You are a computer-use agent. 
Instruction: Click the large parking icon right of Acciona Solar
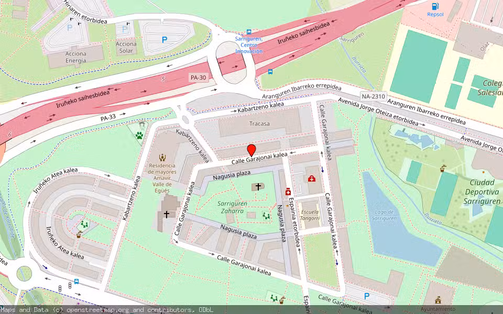click(x=165, y=39)
